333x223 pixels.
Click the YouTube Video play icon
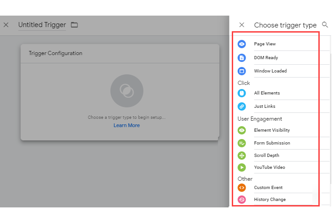point(242,167)
